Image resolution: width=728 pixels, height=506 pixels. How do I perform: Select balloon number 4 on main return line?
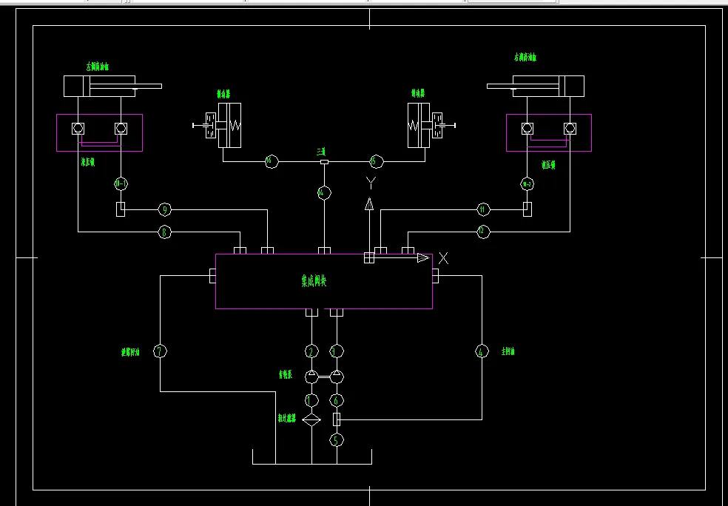(482, 352)
